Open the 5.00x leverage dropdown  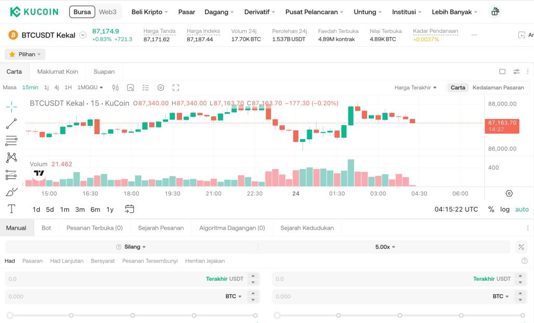coord(384,246)
